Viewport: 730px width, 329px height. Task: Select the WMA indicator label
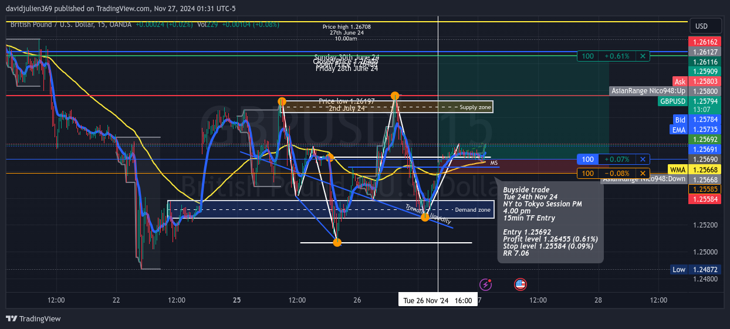[x=678, y=169]
